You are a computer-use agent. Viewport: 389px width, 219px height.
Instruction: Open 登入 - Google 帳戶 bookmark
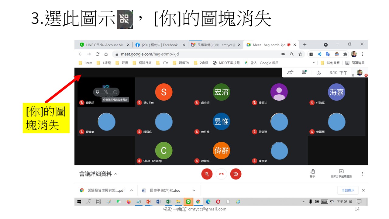point(261,63)
